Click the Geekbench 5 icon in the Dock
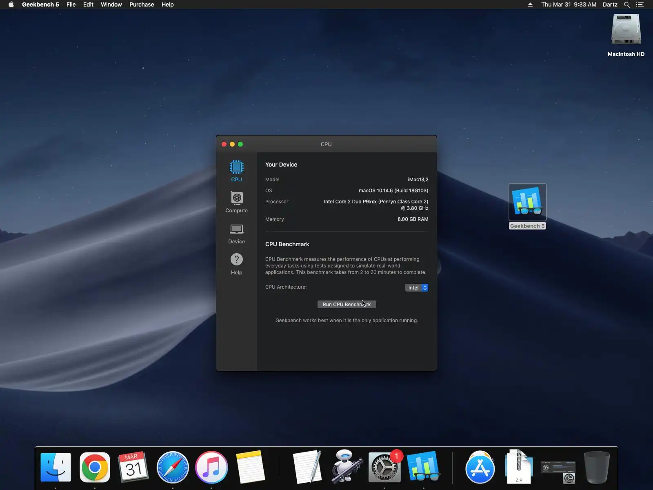653x490 pixels. coord(423,467)
